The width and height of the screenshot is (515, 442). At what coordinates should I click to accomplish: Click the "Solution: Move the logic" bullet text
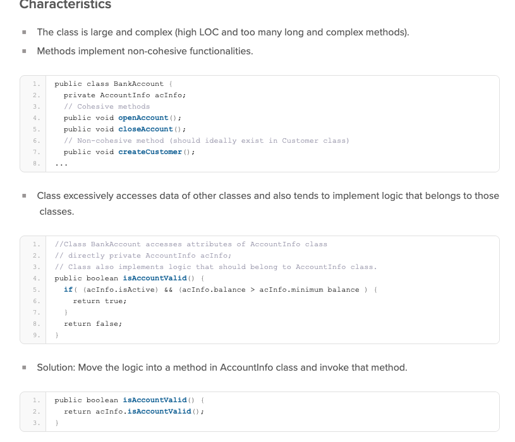click(x=222, y=367)
